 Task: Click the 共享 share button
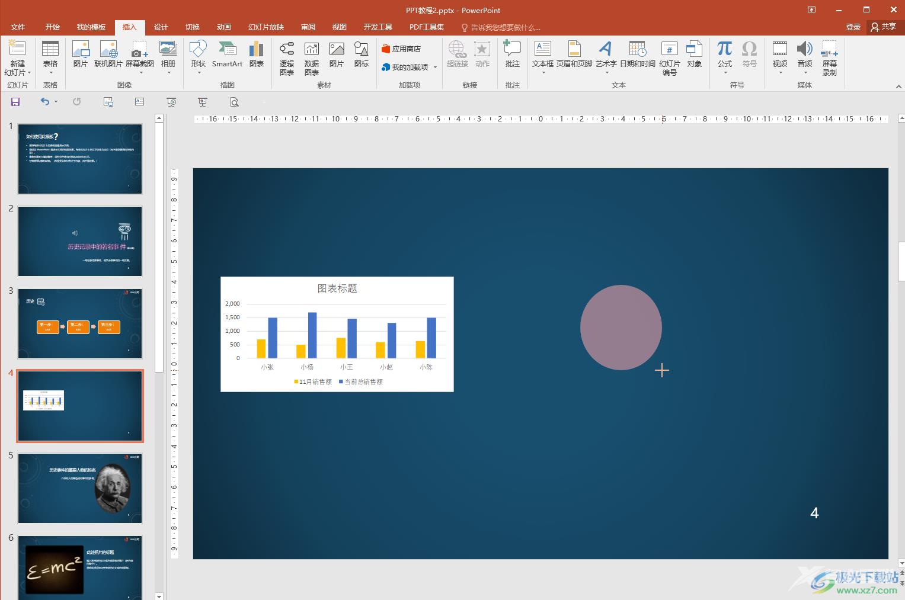[x=884, y=27]
